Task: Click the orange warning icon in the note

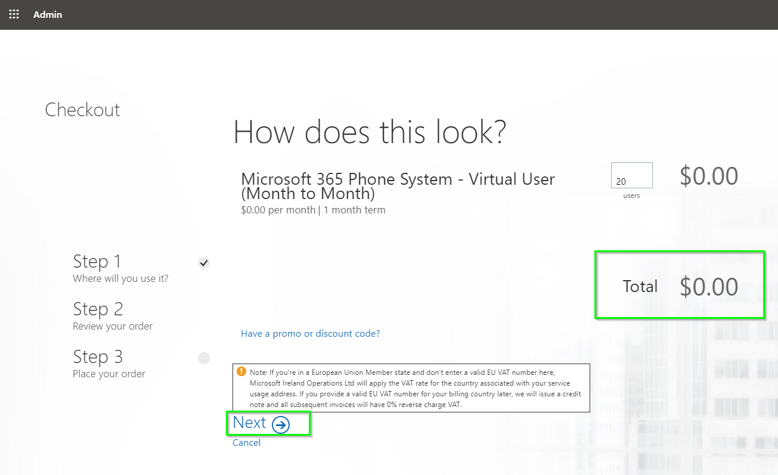Action: [x=241, y=371]
